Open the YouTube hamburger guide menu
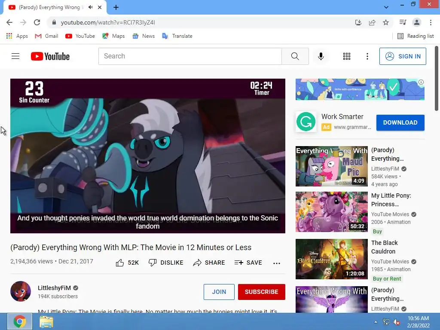Screen dimensions: 440x330 point(15,56)
